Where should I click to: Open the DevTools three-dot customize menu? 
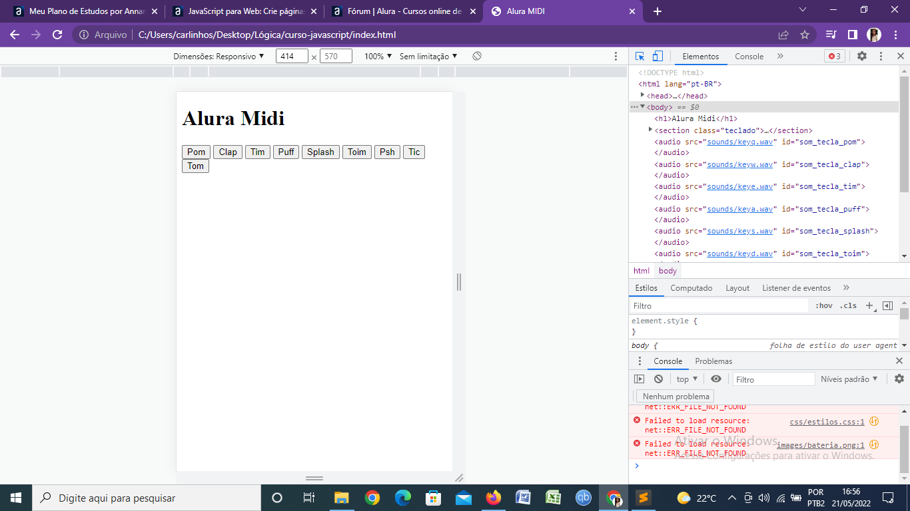(881, 57)
